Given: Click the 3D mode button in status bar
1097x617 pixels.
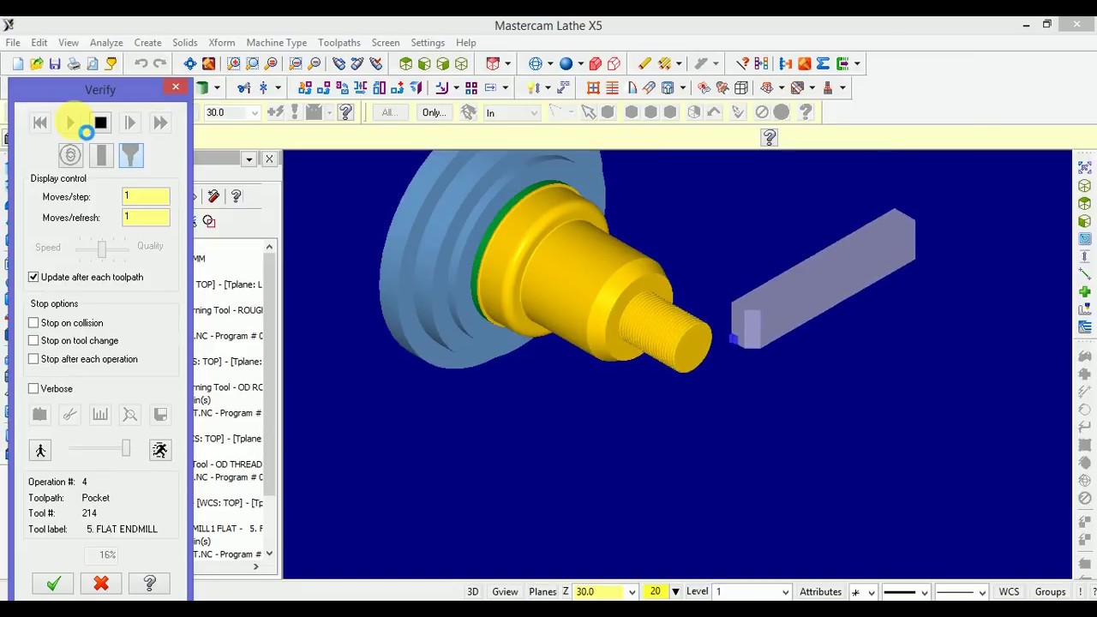Looking at the screenshot, I should coord(472,592).
